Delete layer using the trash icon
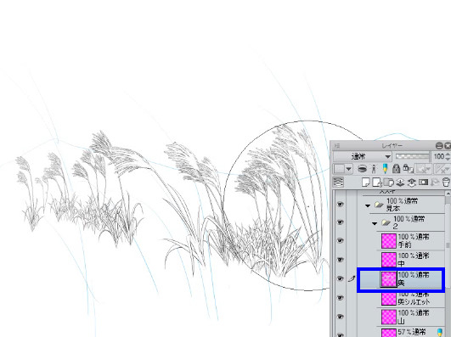Screen dimensions: 451x337 point(446,182)
